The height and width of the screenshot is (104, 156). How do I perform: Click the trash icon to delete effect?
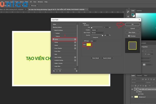point(76,71)
